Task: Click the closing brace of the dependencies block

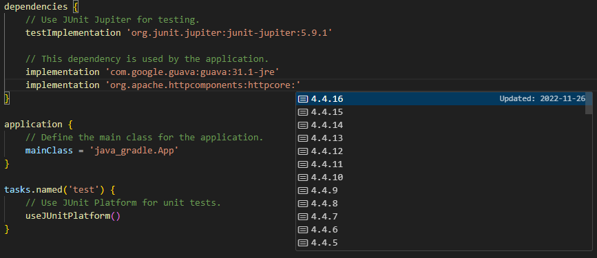Action: 6,98
